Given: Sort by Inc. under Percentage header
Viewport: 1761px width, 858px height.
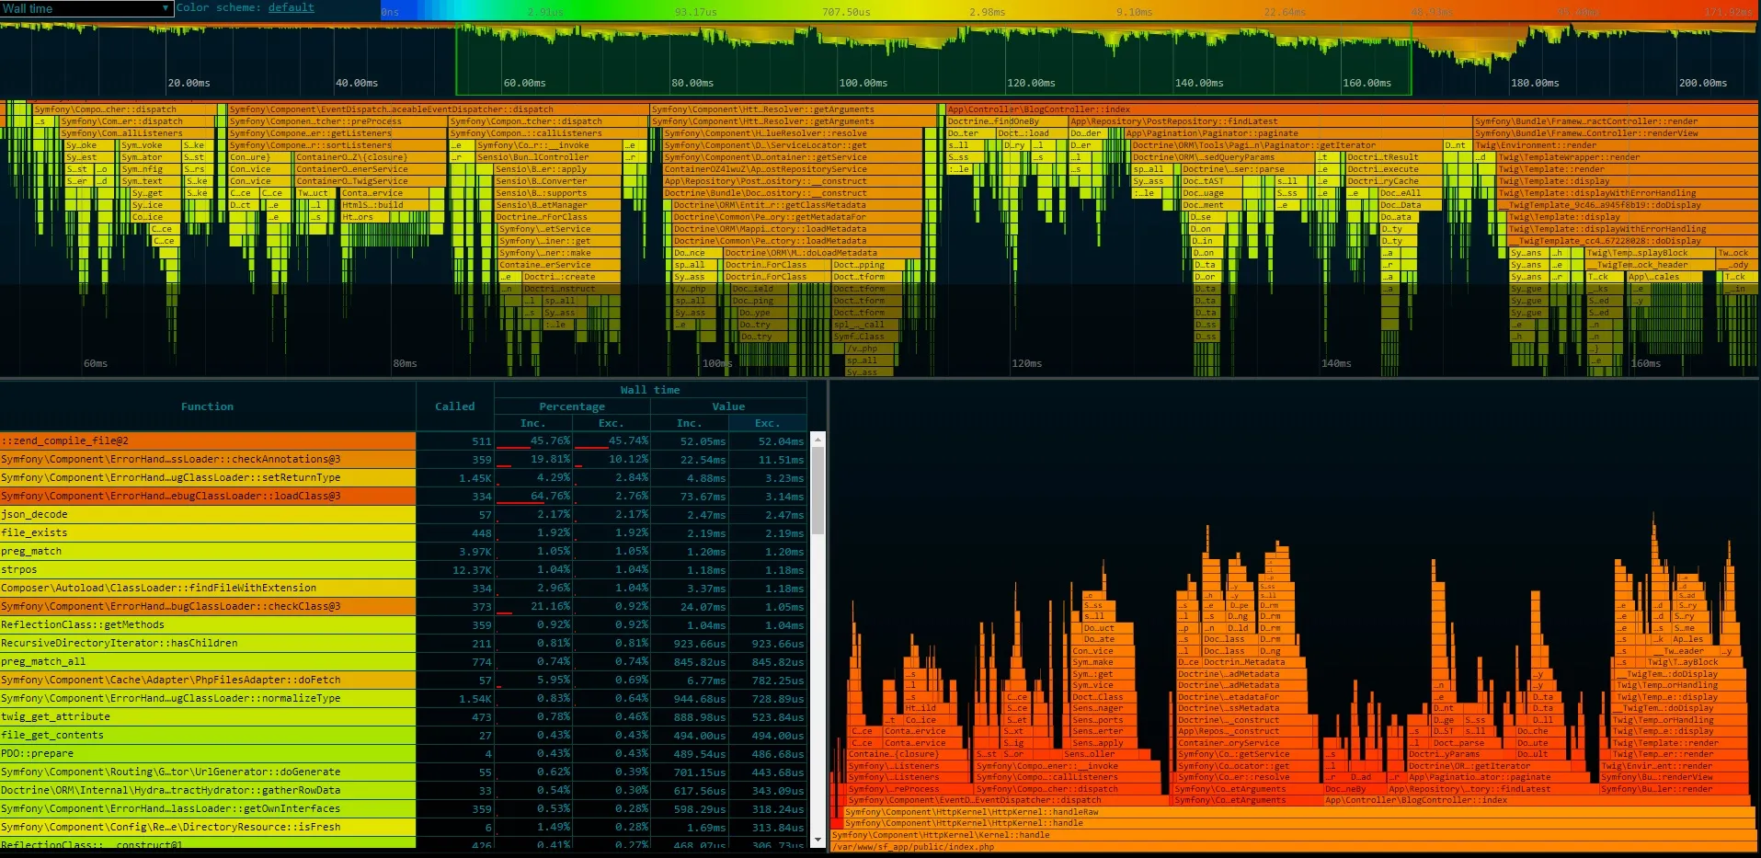Looking at the screenshot, I should pos(532,423).
